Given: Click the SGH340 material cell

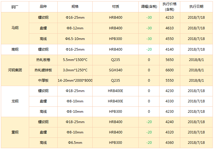Looking at the screenshot, I should 116,70.
